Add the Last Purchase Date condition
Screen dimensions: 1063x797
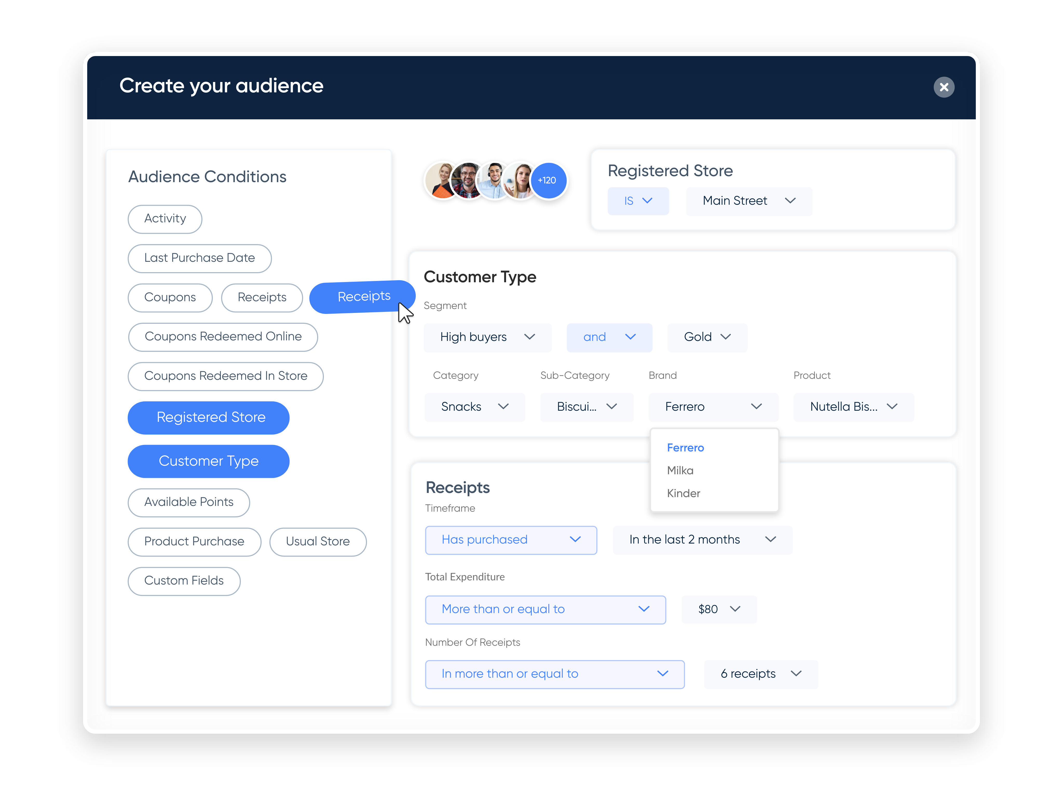click(x=199, y=258)
